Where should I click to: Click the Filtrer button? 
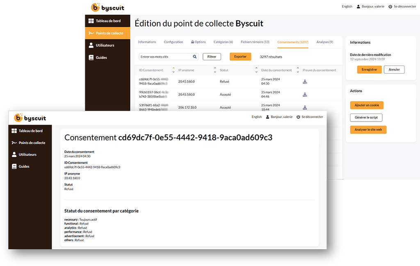pos(212,57)
